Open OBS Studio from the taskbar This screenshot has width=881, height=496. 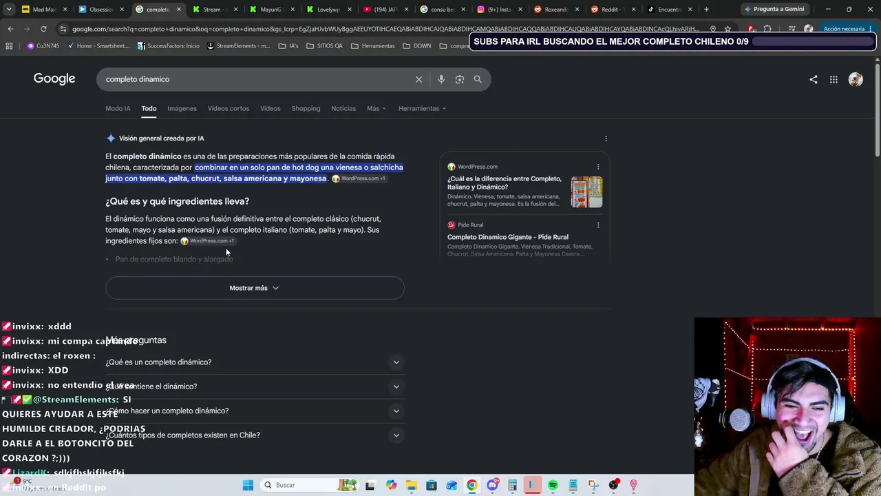(613, 485)
